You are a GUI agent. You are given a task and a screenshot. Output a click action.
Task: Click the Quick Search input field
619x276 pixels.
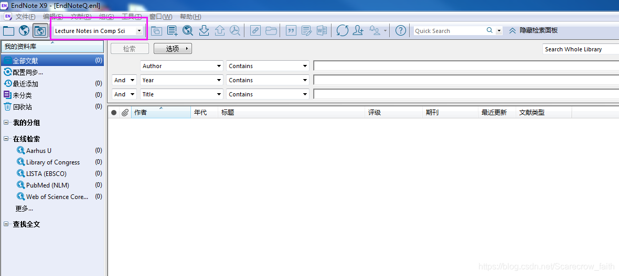pyautogui.click(x=449, y=31)
